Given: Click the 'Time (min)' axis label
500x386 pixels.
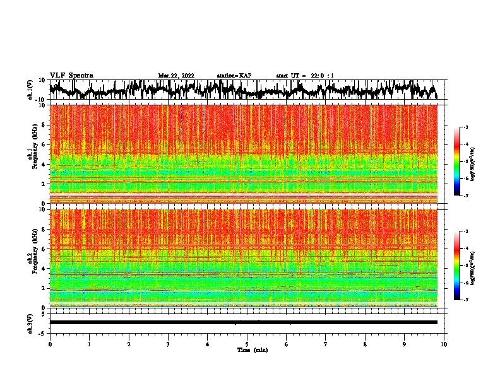Looking at the screenshot, I should 253,350.
